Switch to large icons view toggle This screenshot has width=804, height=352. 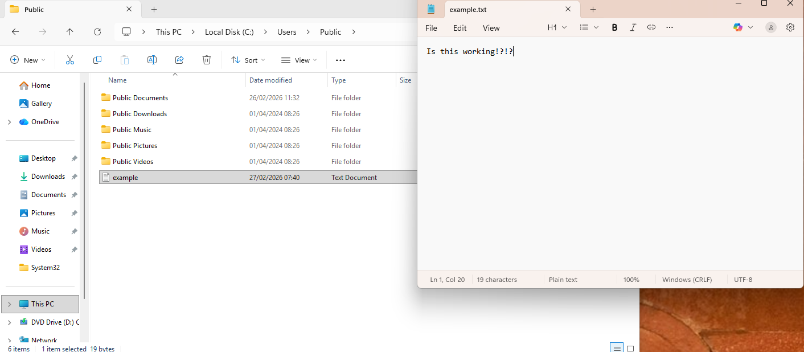pos(630,348)
